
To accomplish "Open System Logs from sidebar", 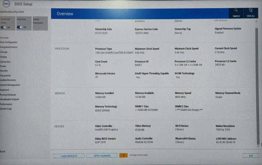I will [x=6, y=109].
